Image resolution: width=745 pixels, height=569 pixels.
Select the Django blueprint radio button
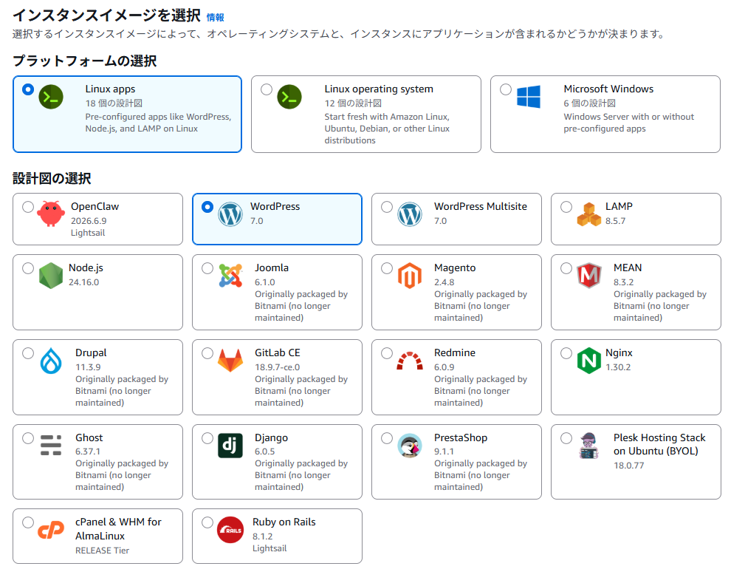tap(207, 437)
